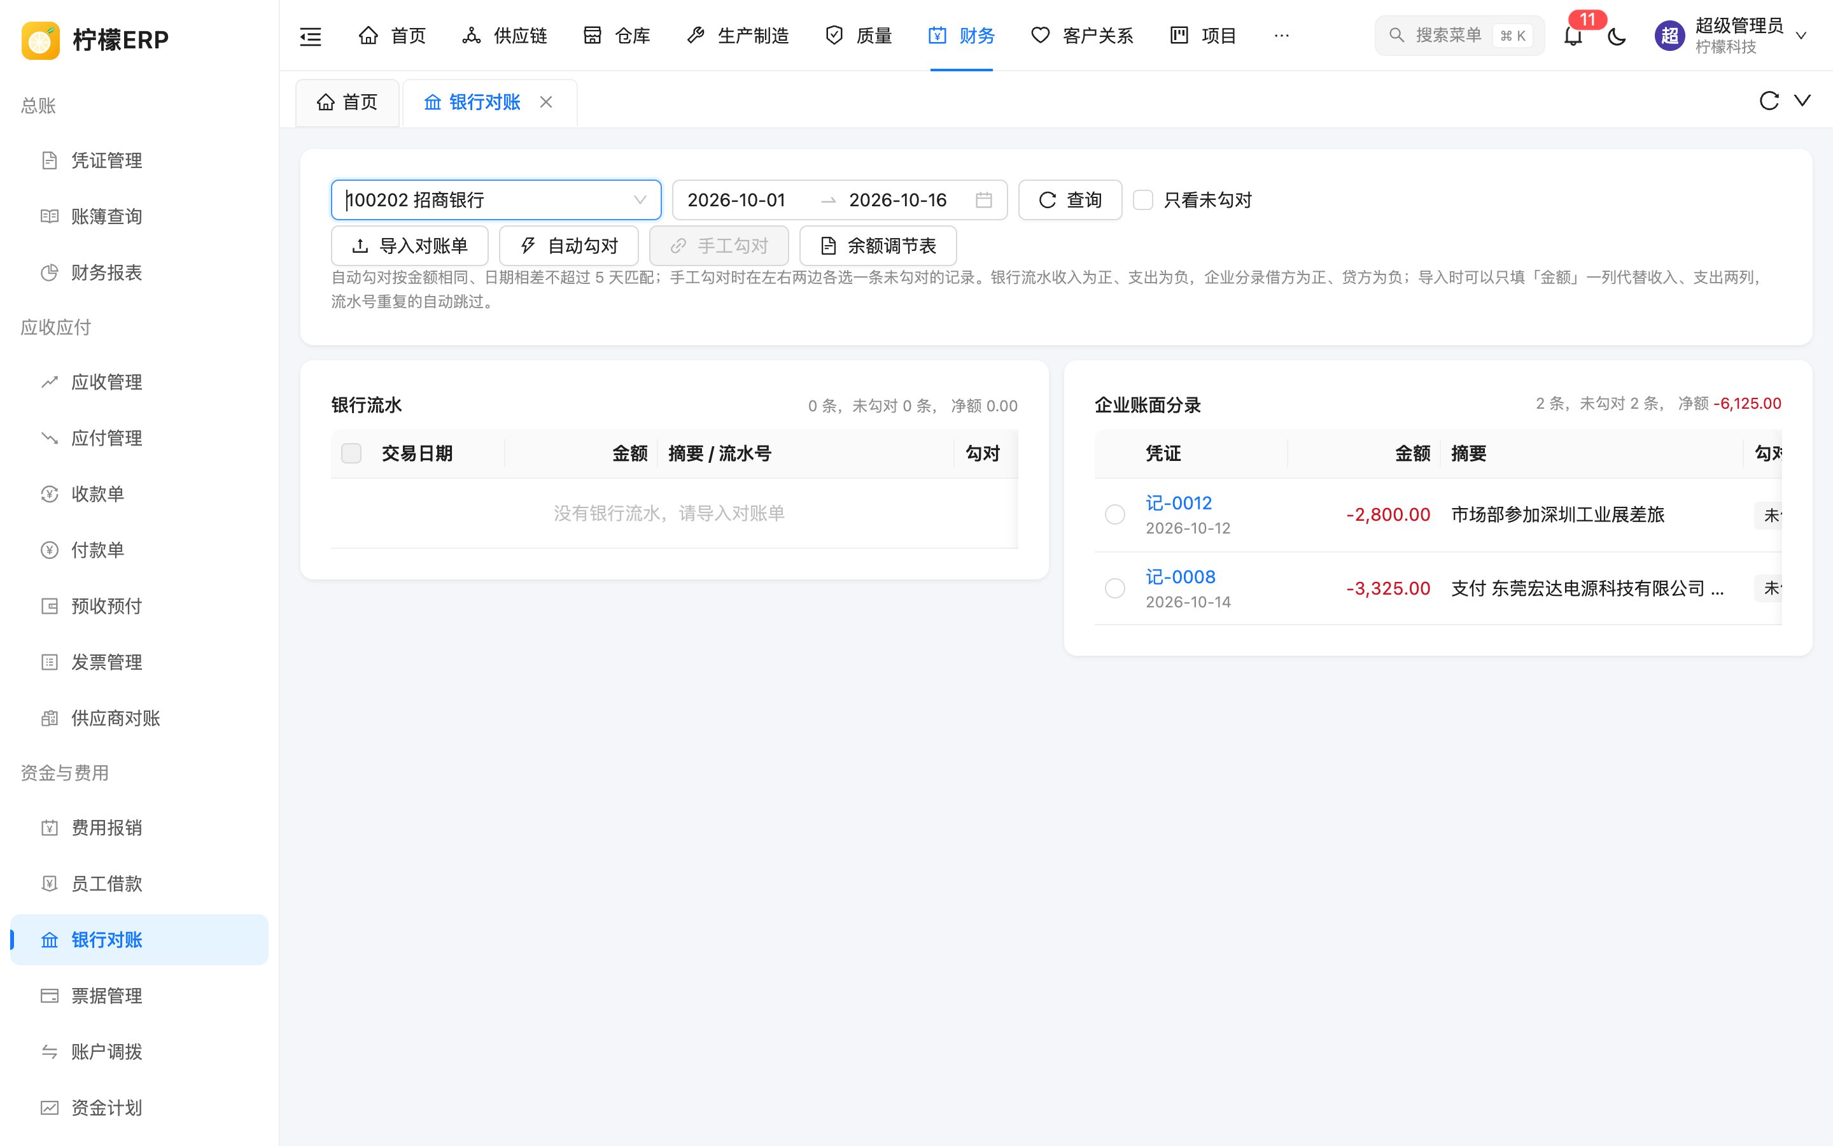Open the 100202 招商银行 account dropdown

[496, 200]
